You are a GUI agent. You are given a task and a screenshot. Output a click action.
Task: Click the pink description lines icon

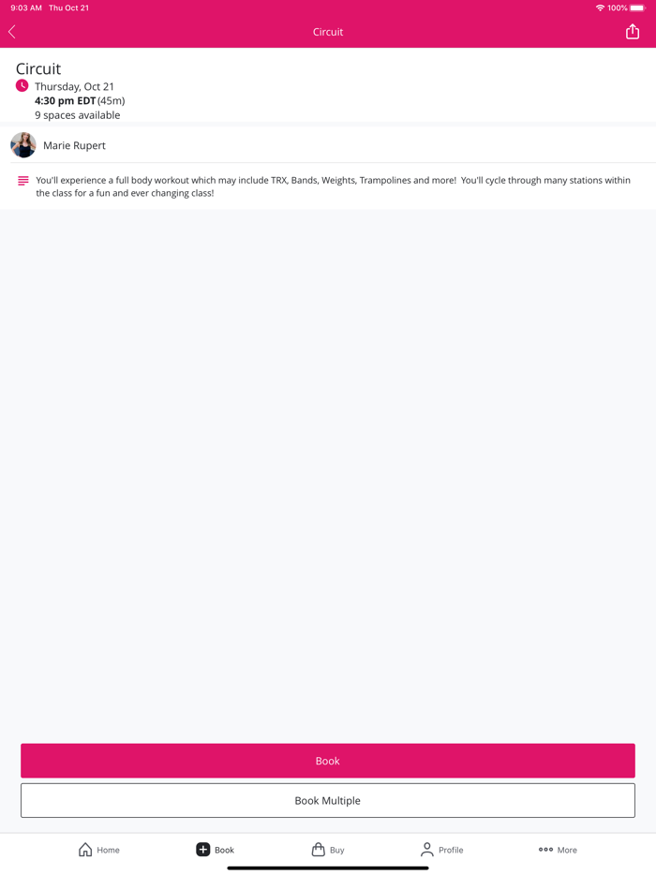click(x=22, y=181)
